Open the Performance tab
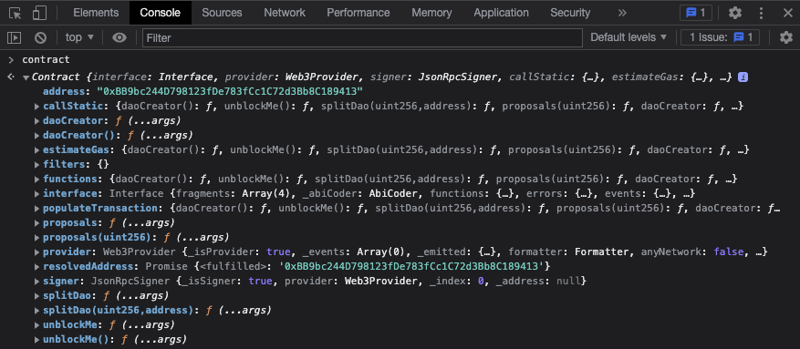This screenshot has width=800, height=349. [x=358, y=13]
